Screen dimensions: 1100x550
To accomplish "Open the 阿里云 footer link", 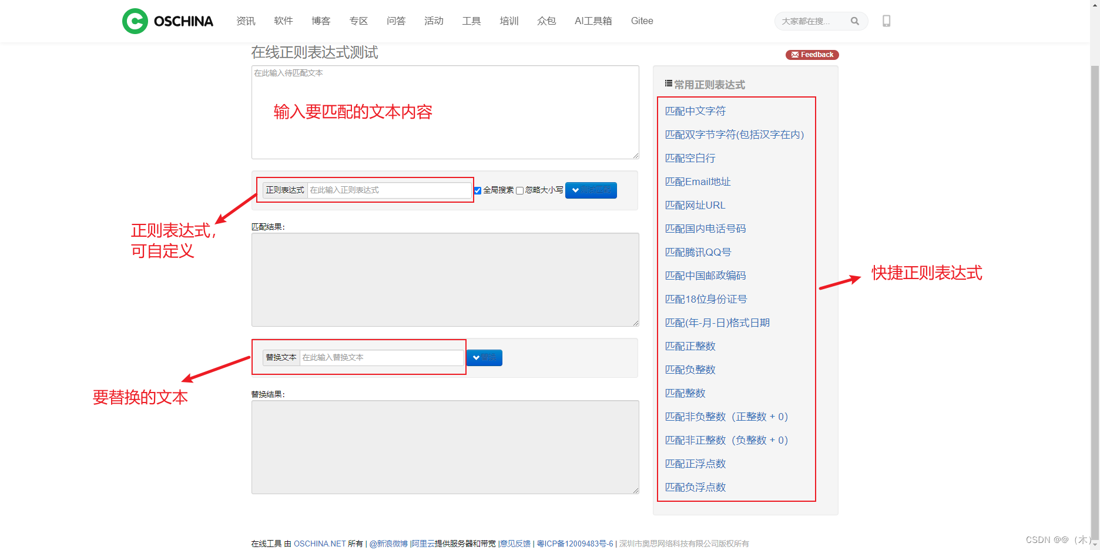I will coord(423,544).
